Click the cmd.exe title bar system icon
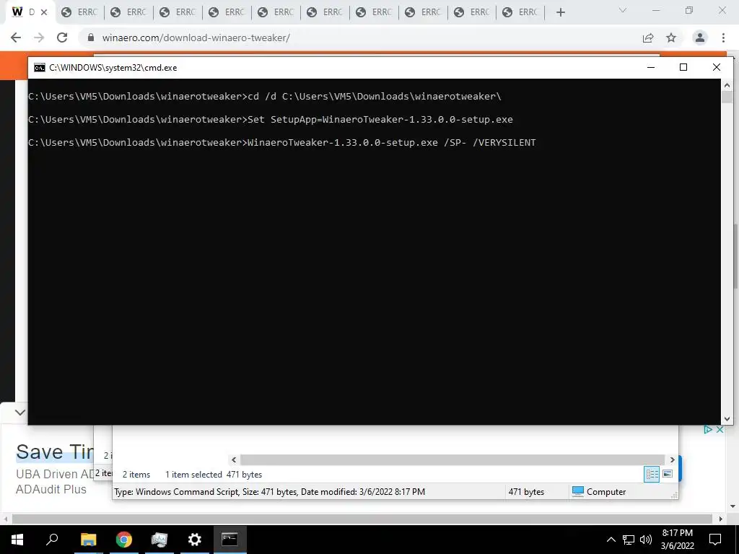Screen dimensions: 739x554 [40, 67]
